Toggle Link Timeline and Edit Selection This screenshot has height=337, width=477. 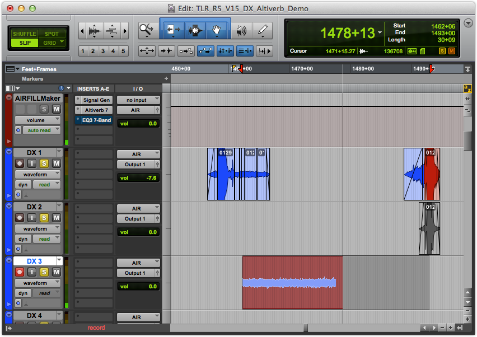226,51
